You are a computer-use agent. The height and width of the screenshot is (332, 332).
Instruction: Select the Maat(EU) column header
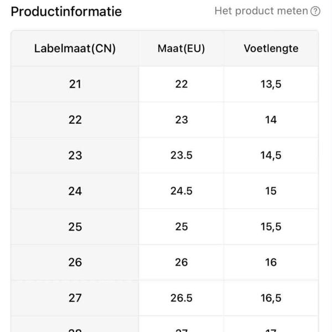pyautogui.click(x=181, y=48)
